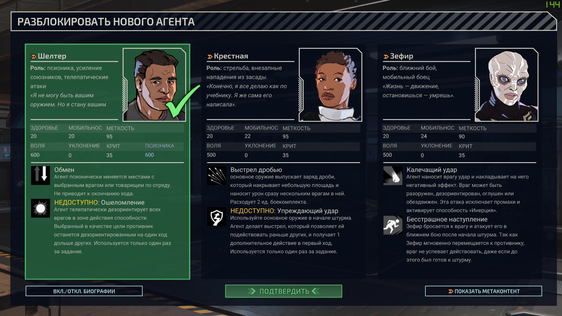Screen dimensions: 562x316
Task: Click the green checkmark on Шелтер's portrait
Action: coord(182,101)
